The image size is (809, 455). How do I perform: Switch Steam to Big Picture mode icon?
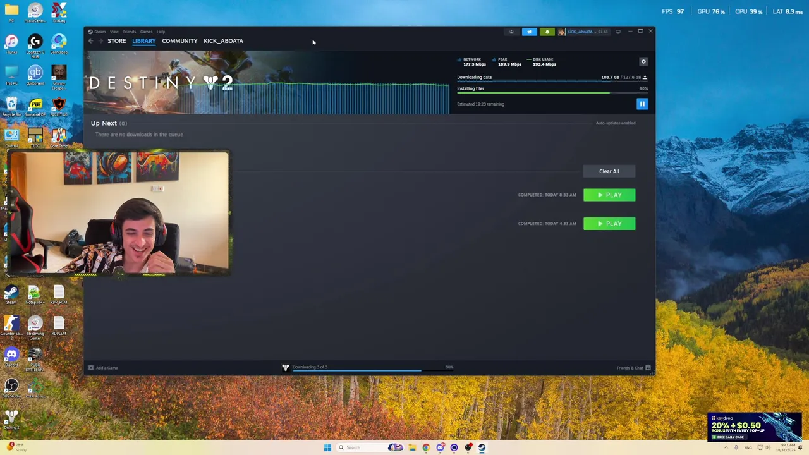[x=618, y=32]
